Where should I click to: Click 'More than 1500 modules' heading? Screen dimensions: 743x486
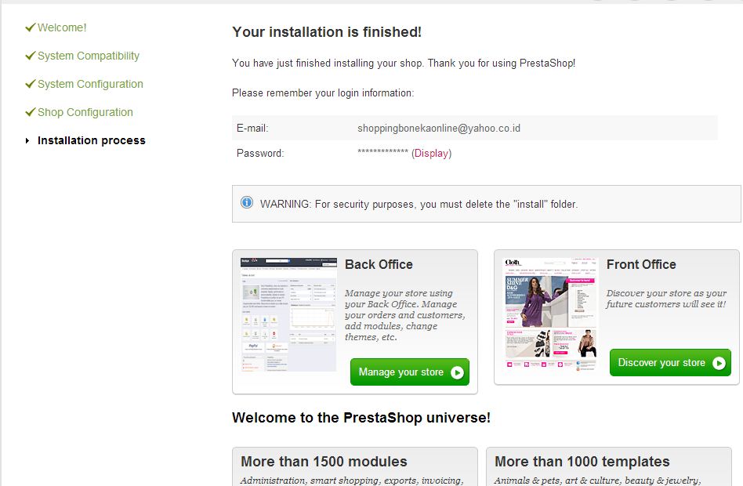pyautogui.click(x=324, y=462)
